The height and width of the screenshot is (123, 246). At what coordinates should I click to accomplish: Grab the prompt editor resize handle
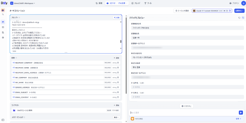(x=66, y=52)
